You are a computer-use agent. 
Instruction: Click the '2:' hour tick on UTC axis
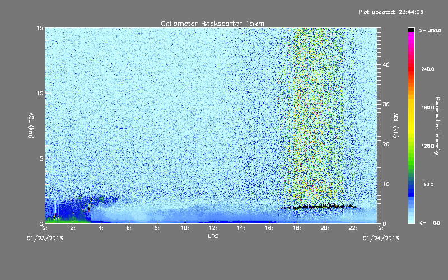click(73, 228)
